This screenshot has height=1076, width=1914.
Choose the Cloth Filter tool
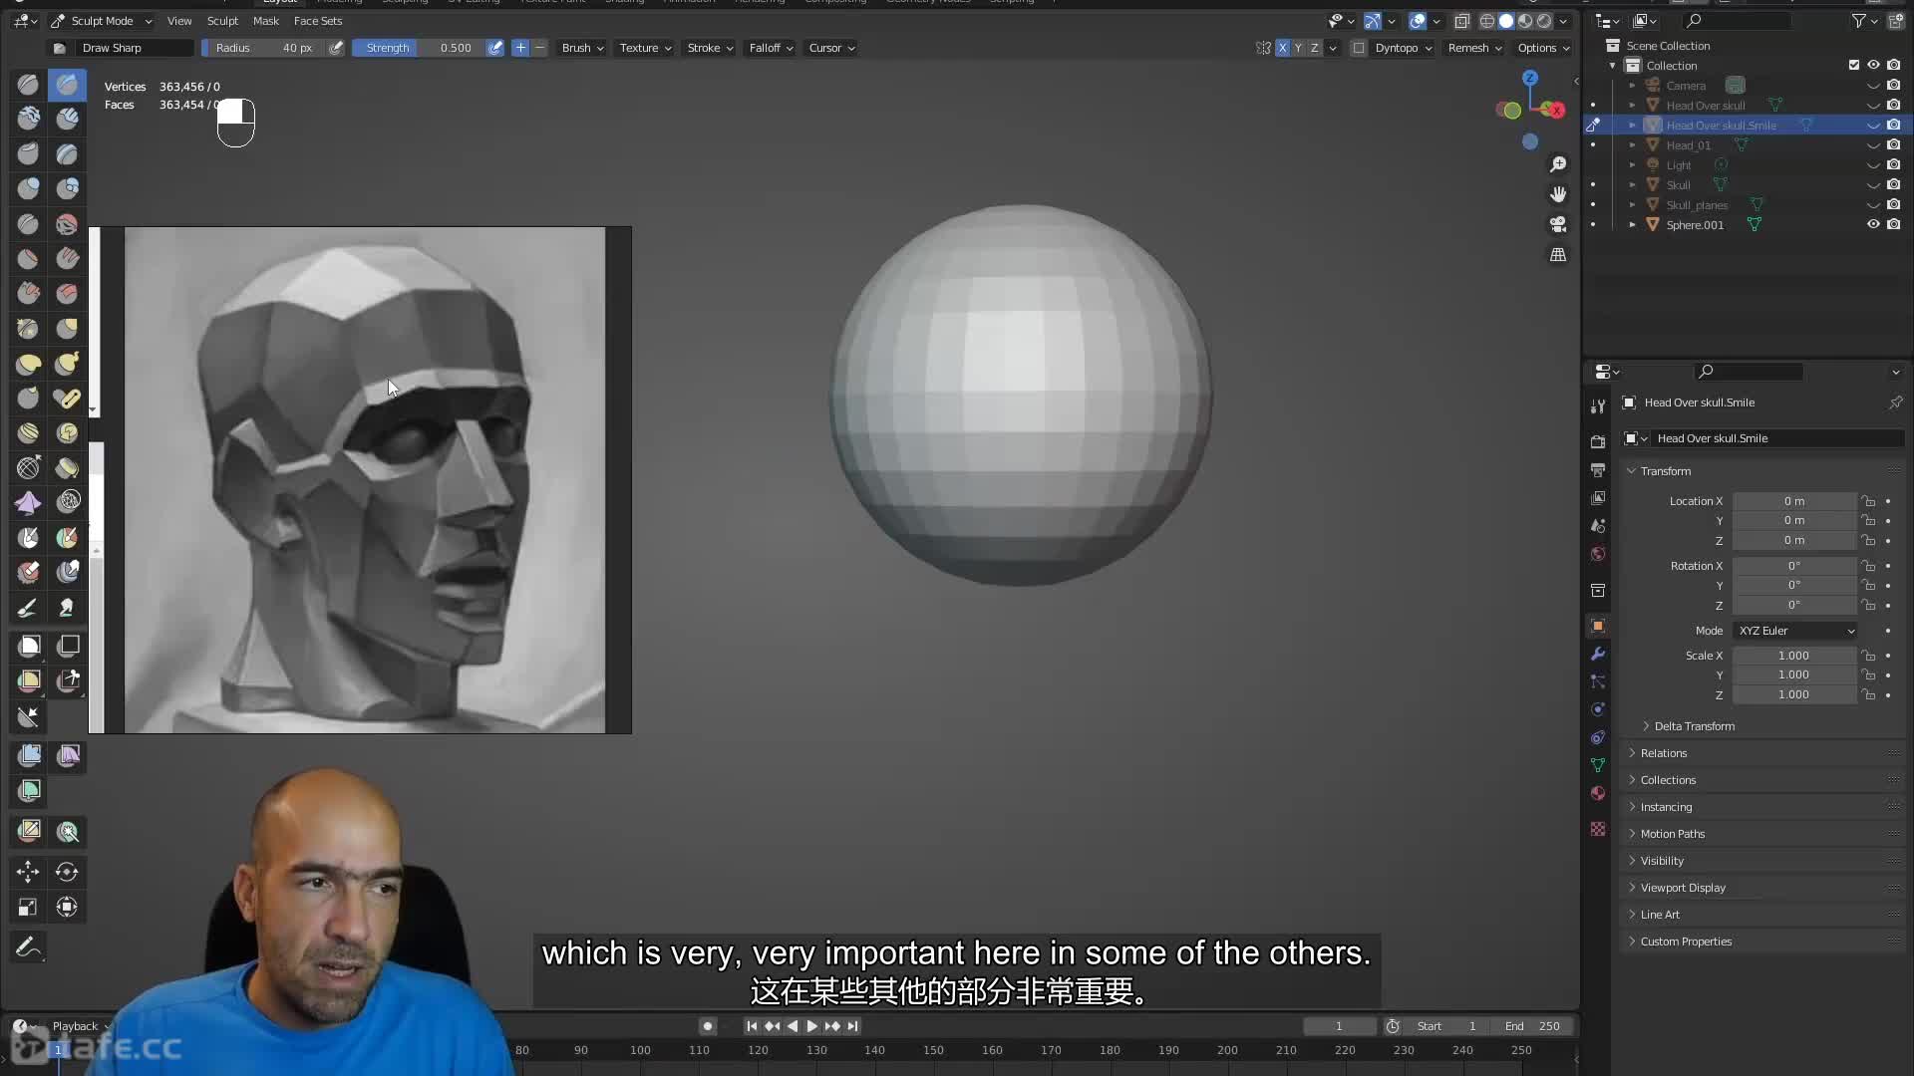[67, 755]
